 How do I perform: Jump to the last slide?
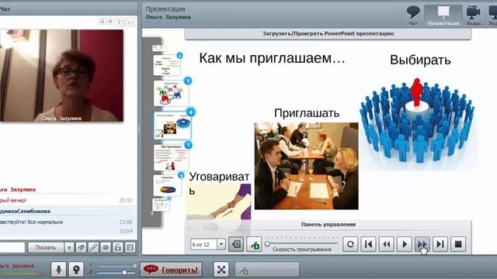point(440,244)
